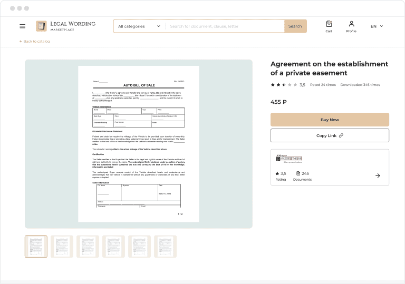Click the link icon in Copy Link

[341, 135]
